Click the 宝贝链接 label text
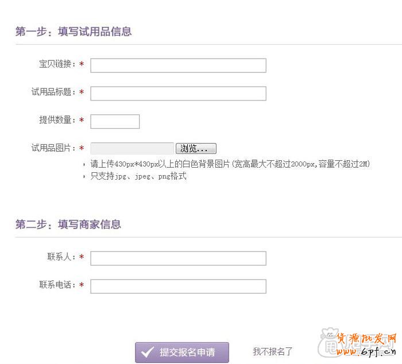402x364 pixels. 57,64
